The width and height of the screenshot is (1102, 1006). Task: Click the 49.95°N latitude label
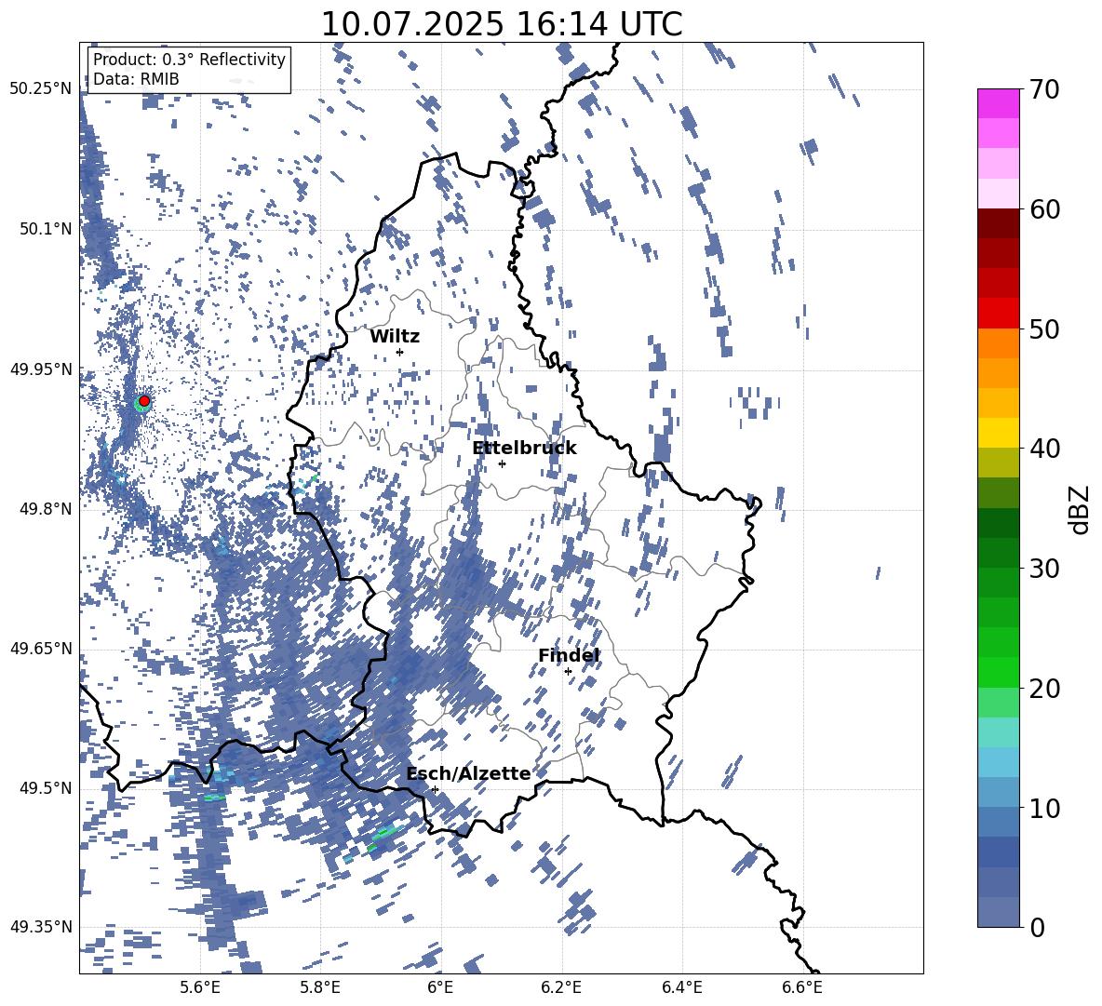tap(41, 369)
